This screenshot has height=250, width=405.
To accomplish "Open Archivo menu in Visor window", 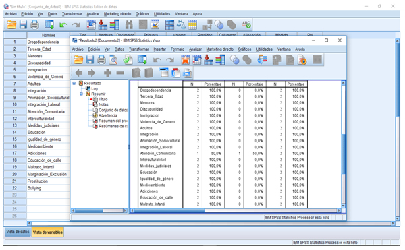I will [78, 49].
